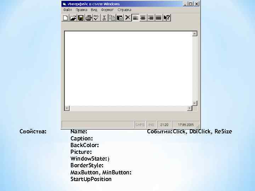Click the vertical scrollbar down arrow
This screenshot has width=255, height=191.
tap(195, 103)
